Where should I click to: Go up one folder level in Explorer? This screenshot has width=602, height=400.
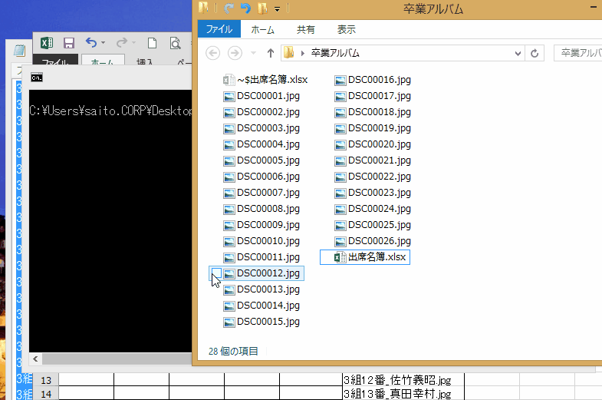271,53
